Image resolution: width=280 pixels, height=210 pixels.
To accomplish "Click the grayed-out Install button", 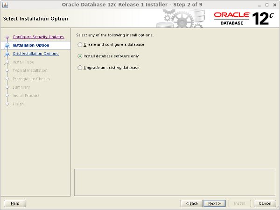I will pos(240,203).
